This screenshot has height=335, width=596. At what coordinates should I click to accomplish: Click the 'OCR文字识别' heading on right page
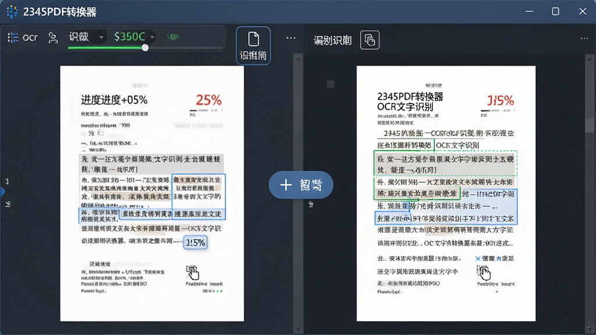click(405, 107)
